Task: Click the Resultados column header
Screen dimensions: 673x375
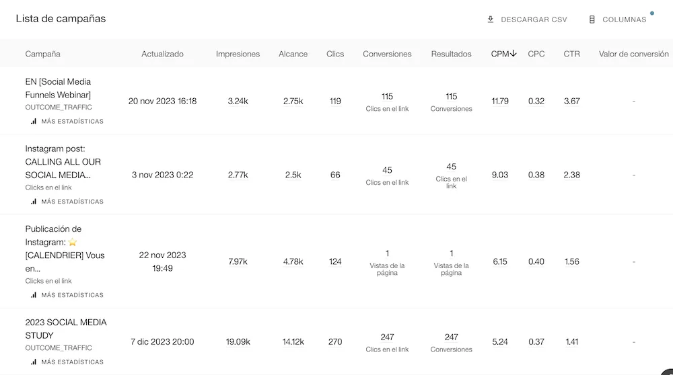Action: point(451,54)
